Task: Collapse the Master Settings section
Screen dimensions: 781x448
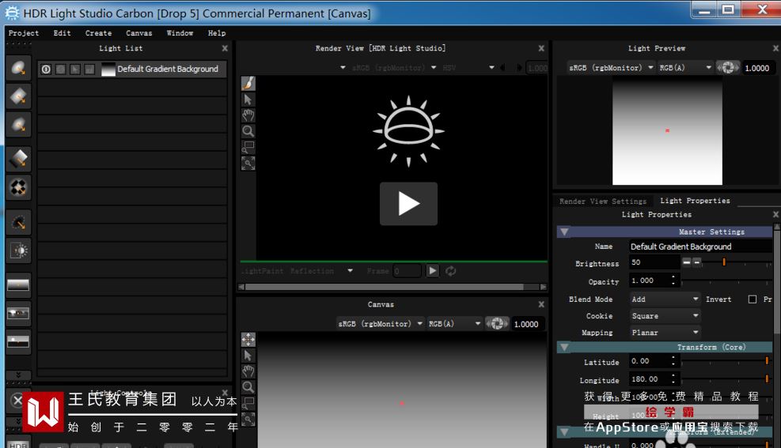Action: tap(564, 232)
